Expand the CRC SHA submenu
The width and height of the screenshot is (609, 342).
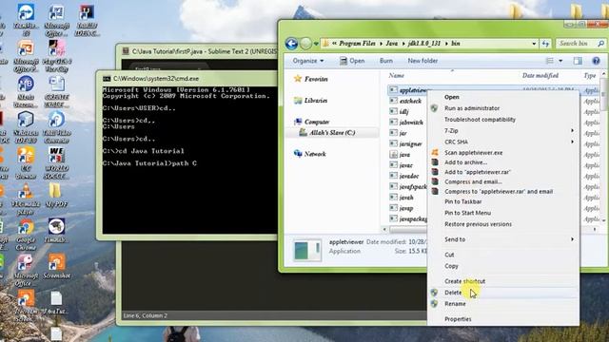(x=503, y=142)
